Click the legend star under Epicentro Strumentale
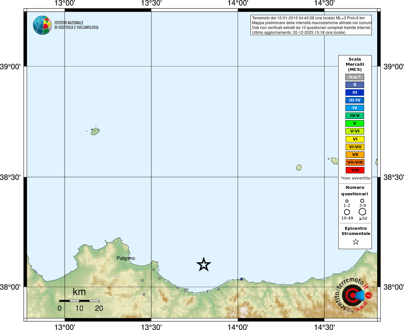The width and height of the screenshot is (404, 330). coord(355,242)
